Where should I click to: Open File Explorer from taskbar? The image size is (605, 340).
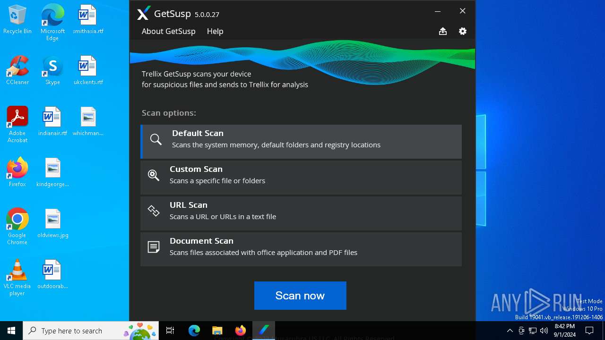pos(217,331)
